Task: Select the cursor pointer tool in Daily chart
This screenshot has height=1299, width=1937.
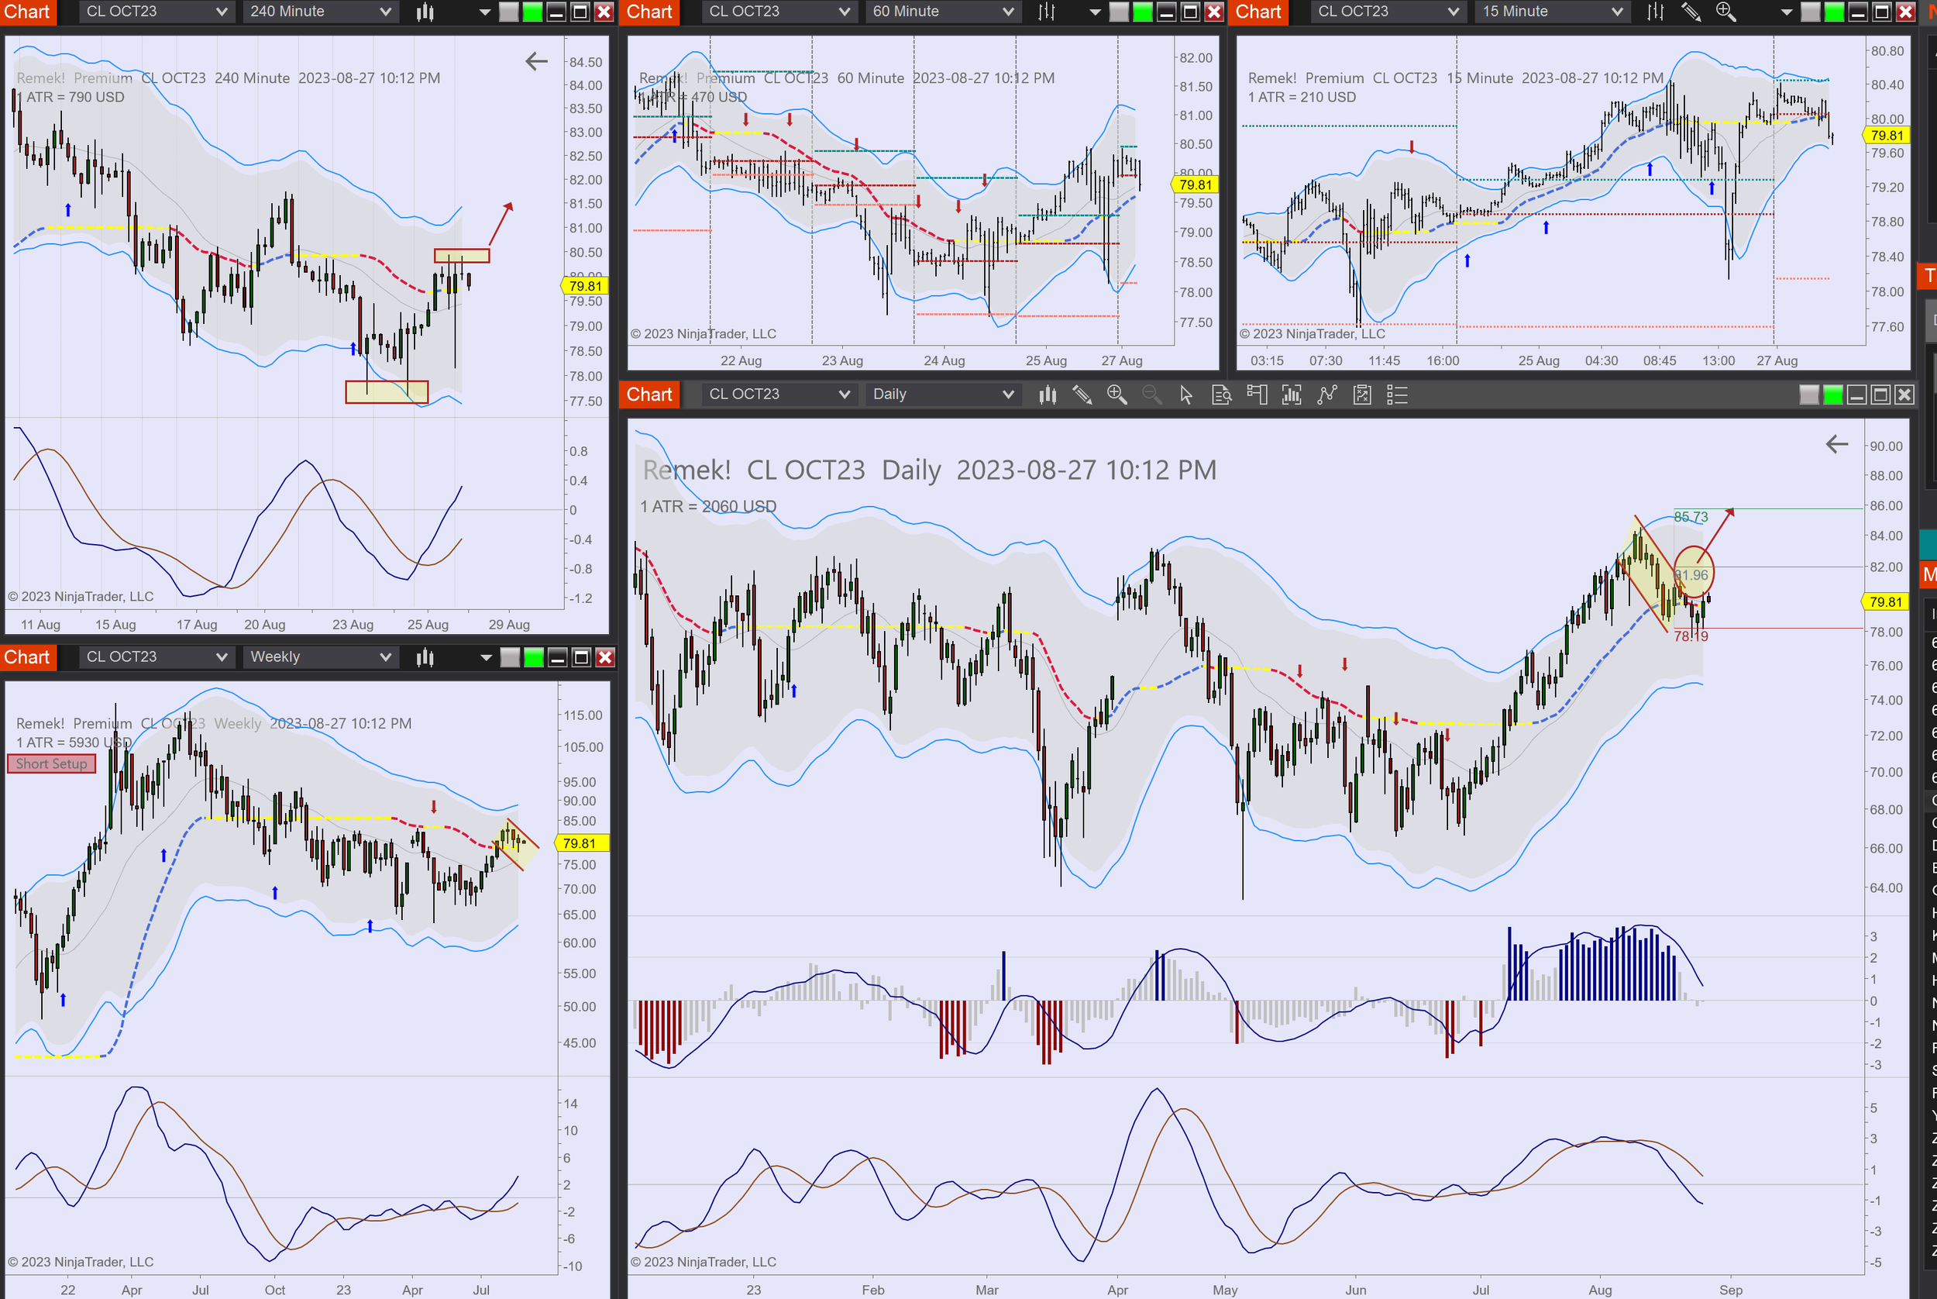Action: (1186, 395)
